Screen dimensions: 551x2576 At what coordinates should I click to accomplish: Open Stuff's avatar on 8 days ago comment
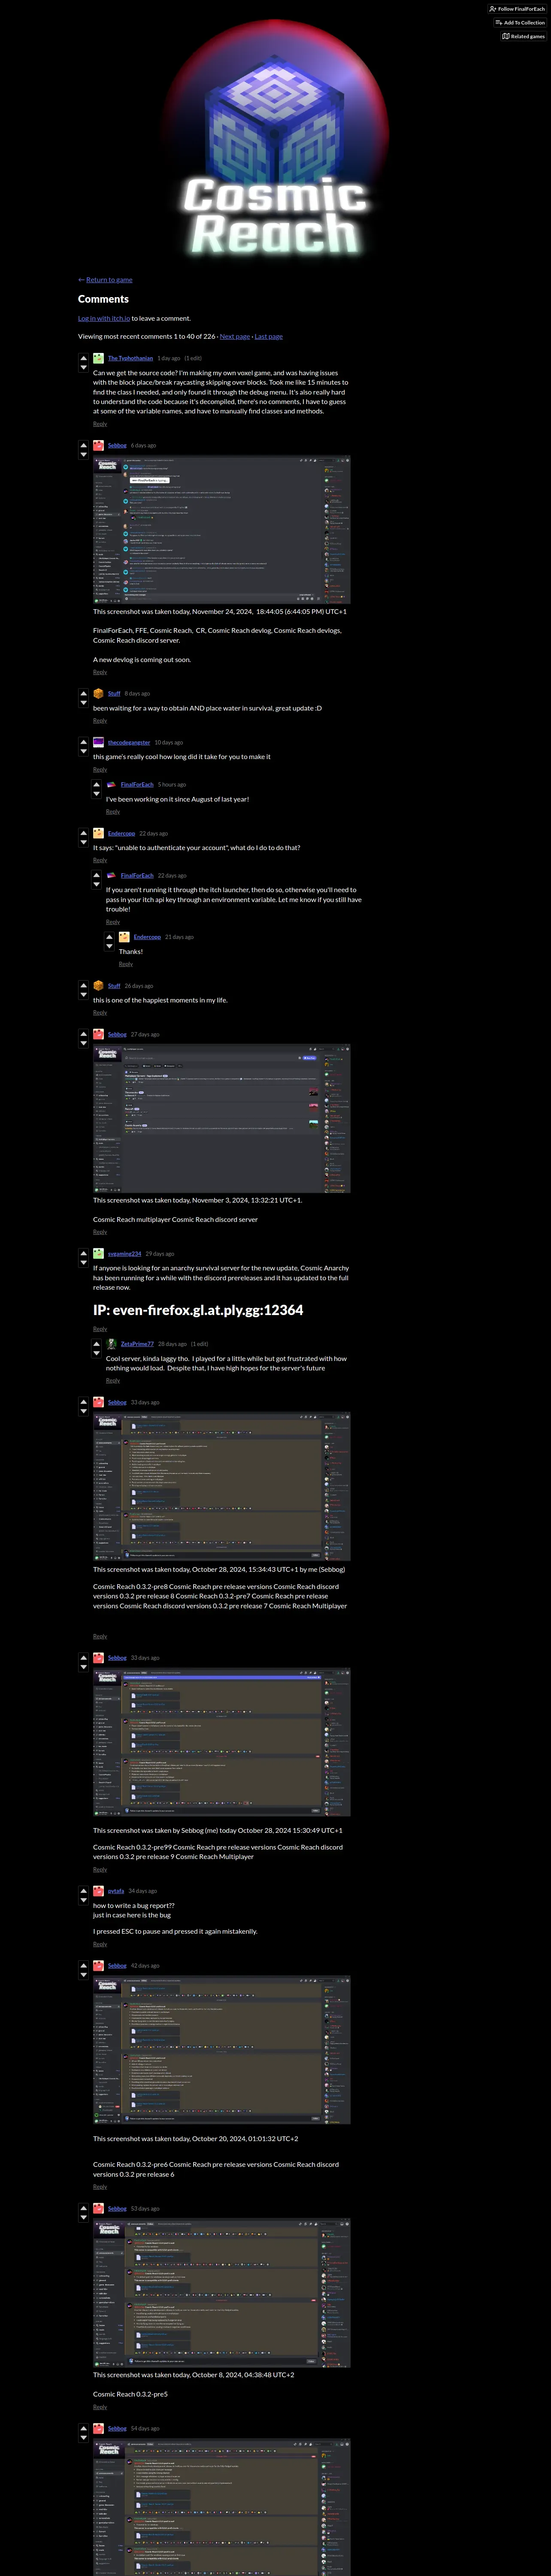(98, 694)
